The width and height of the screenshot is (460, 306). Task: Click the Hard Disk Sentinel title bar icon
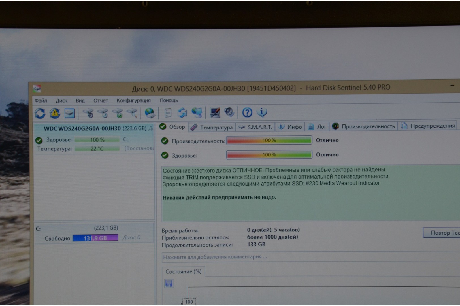(x=37, y=89)
